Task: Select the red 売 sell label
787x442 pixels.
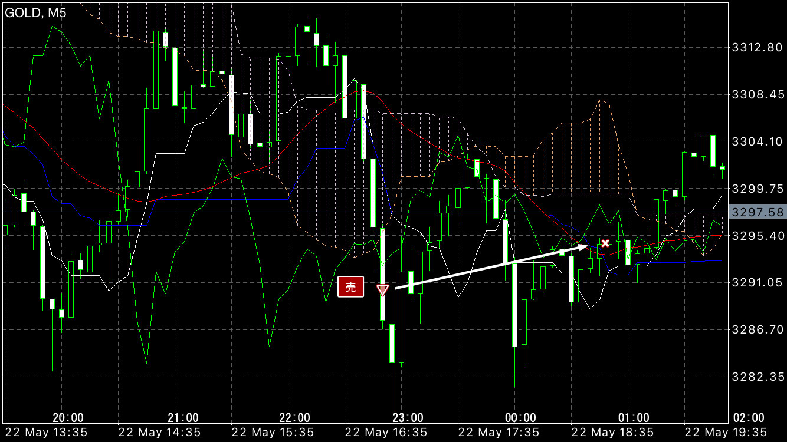Action: 350,287
